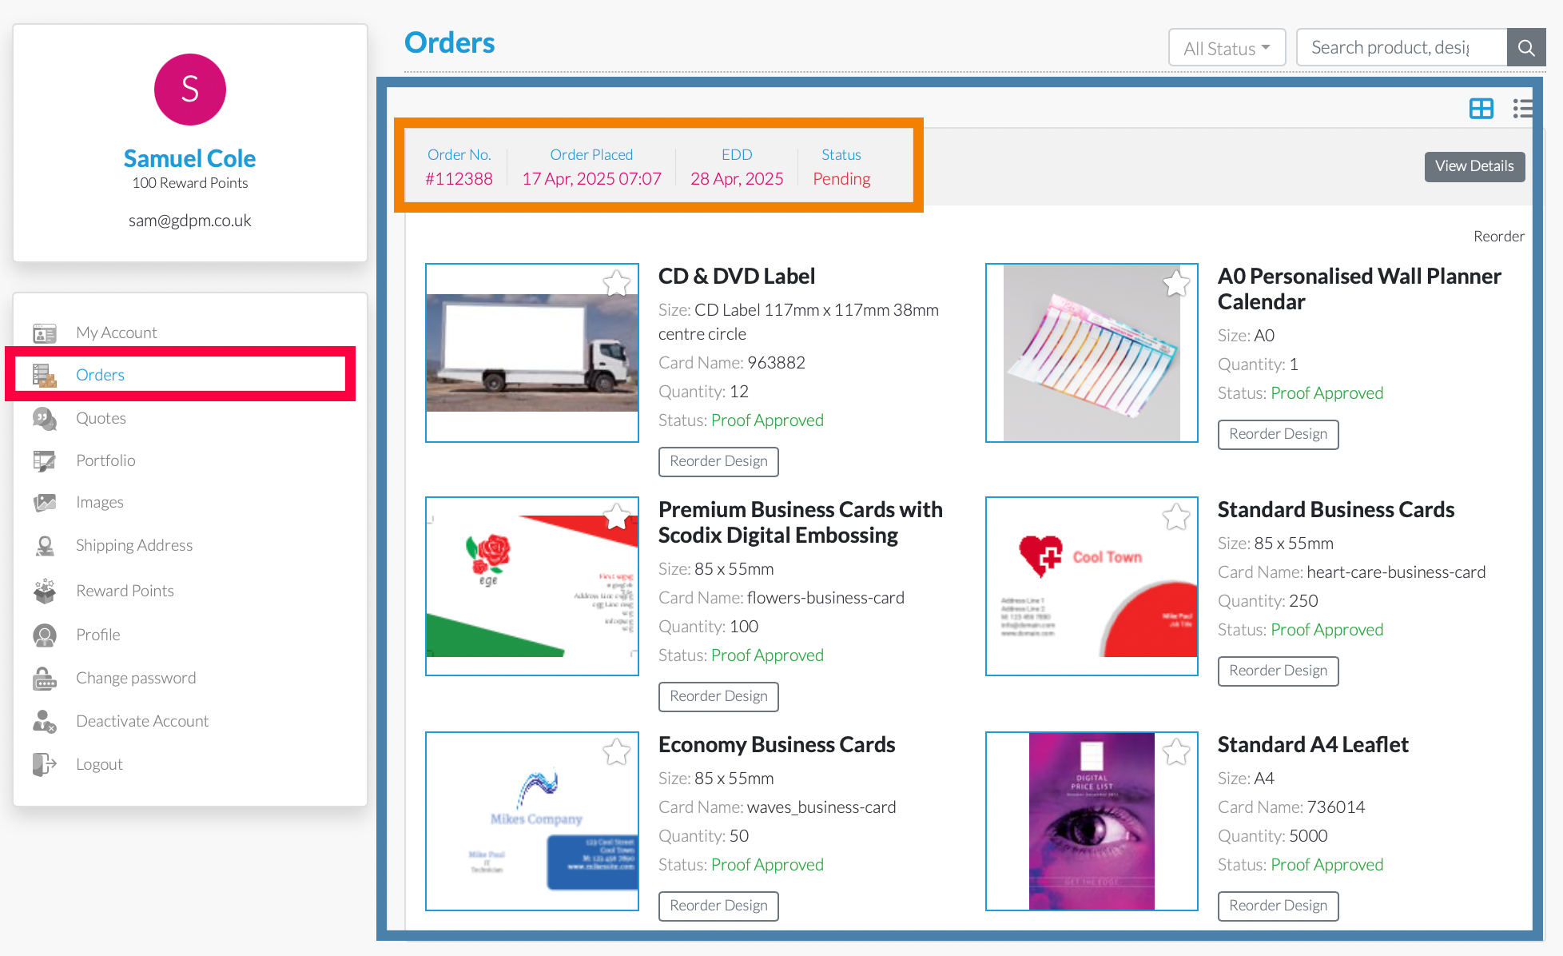Click the Logout door icon
This screenshot has width=1563, height=956.
tap(45, 764)
